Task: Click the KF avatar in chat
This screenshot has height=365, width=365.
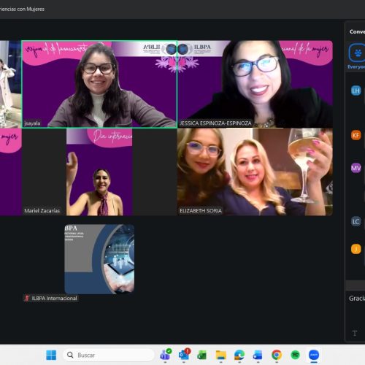Action: [356, 135]
